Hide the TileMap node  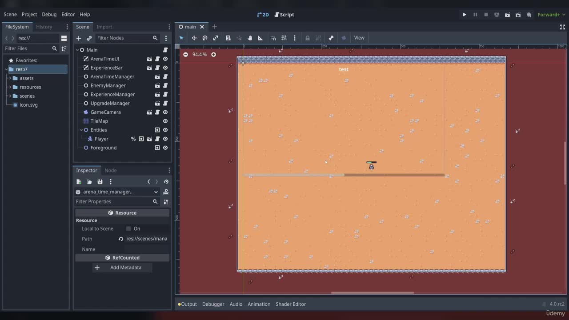tap(165, 121)
